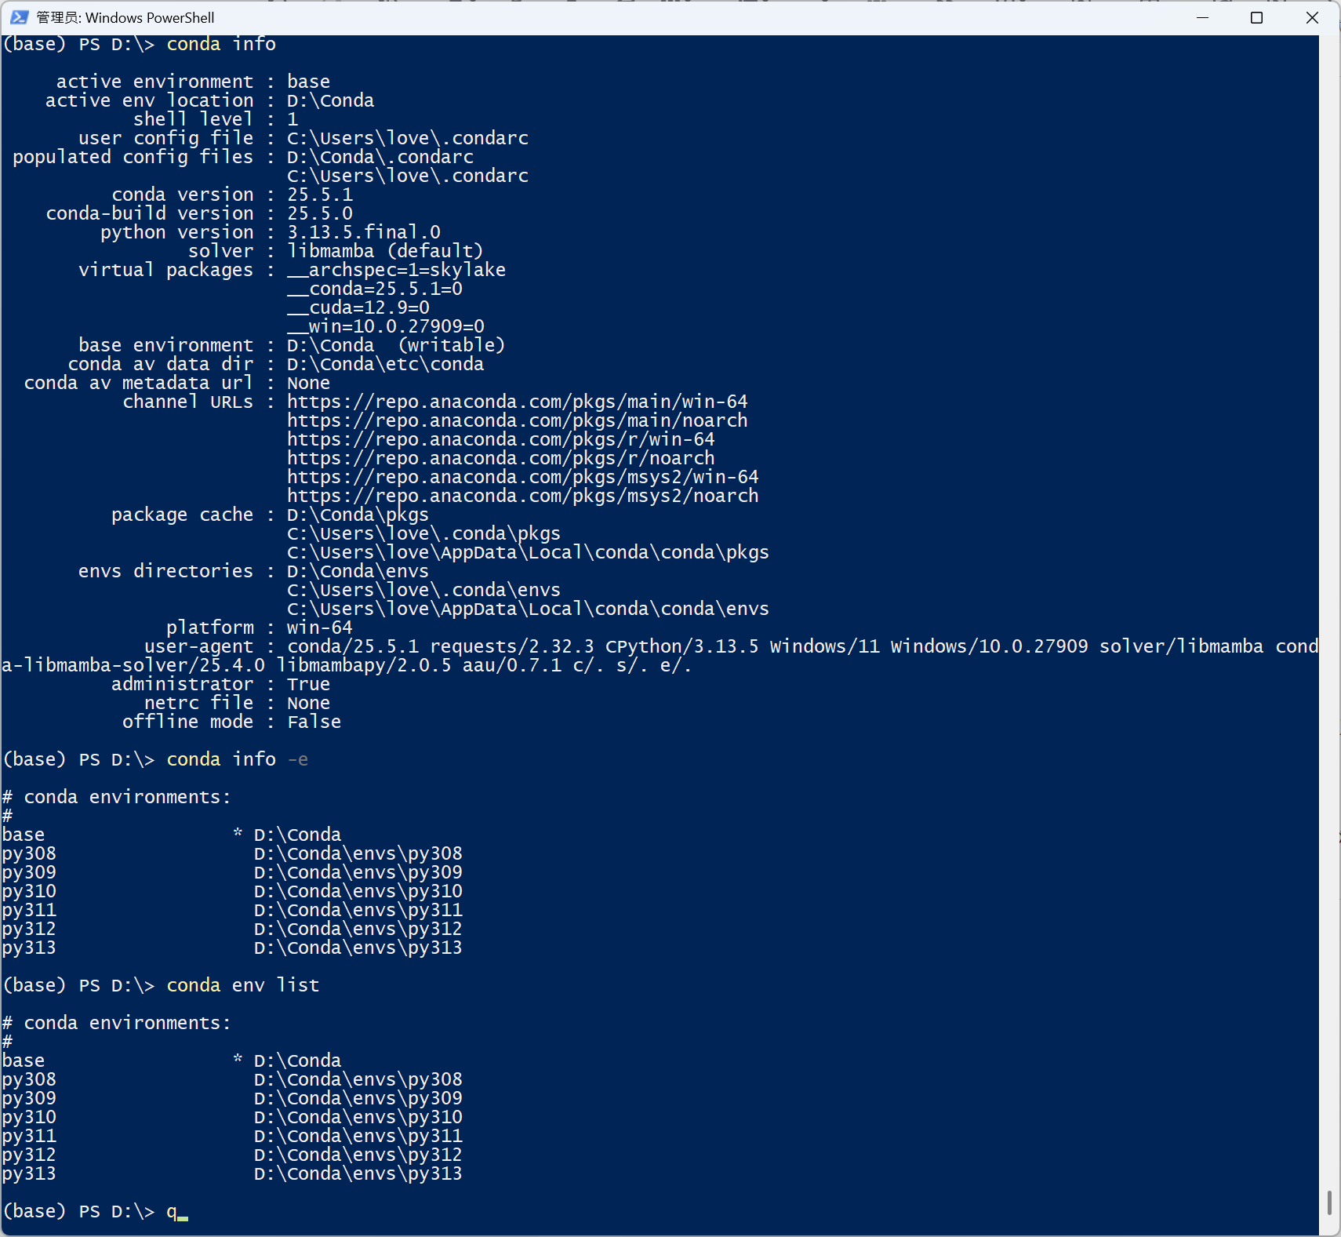
Task: Click the base environment marked with asterisk
Action: tap(24, 834)
